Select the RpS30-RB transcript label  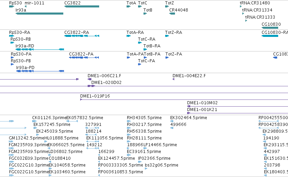click(x=21, y=39)
